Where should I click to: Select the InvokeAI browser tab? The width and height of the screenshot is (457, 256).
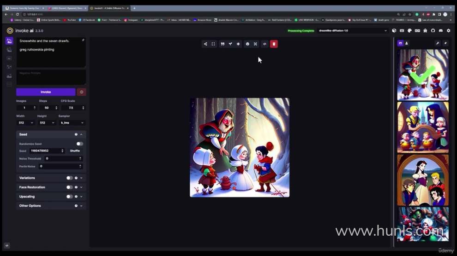(109, 8)
